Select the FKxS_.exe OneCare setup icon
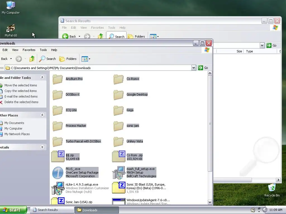The height and width of the screenshot is (214, 286). [58, 173]
